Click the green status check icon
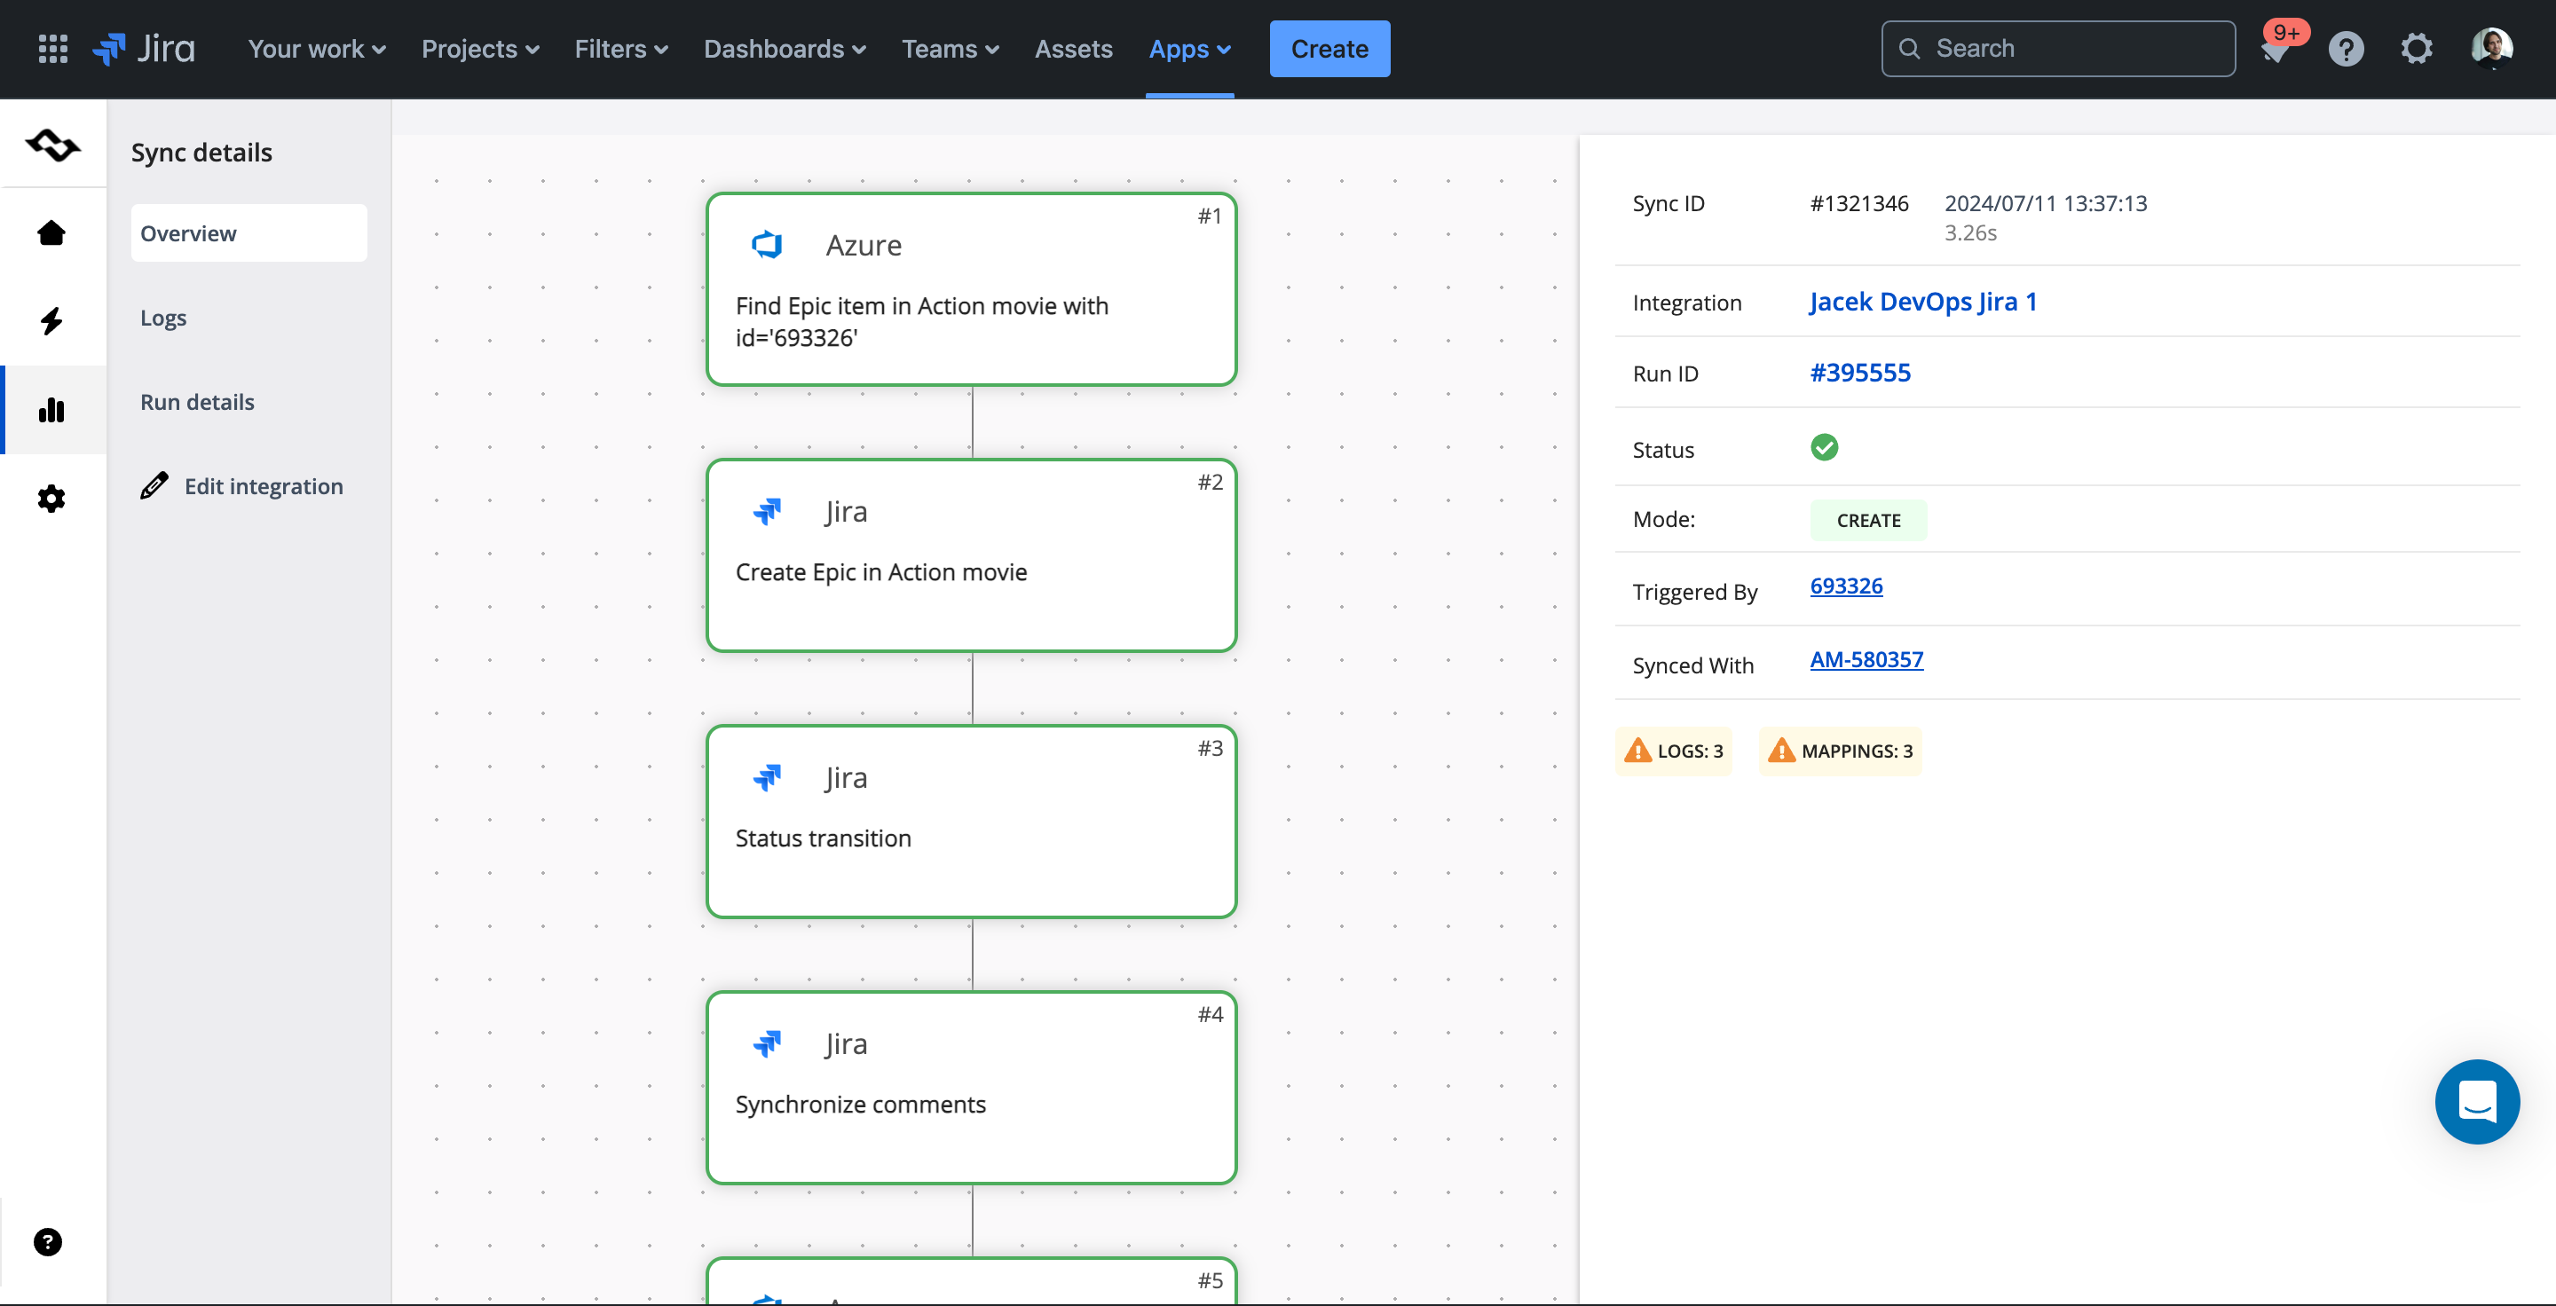Screen dimensions: 2556x1306 pyautogui.click(x=1824, y=447)
